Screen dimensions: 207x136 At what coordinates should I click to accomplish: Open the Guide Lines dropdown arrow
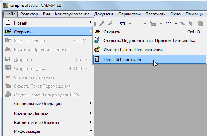pyautogui.click(x=130, y=24)
